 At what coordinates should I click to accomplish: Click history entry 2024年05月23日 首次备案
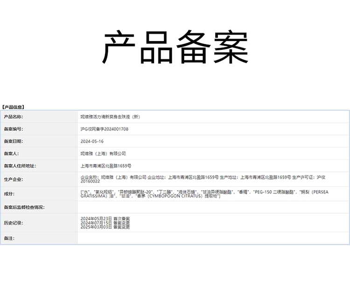tap(105, 218)
